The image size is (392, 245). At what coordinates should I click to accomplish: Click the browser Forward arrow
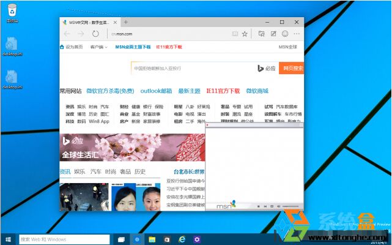[x=81, y=34]
